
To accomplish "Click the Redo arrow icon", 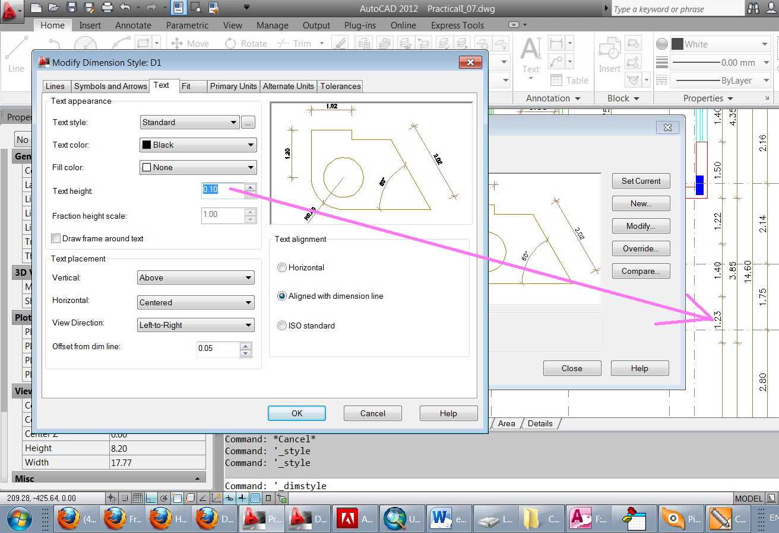I will [151, 8].
